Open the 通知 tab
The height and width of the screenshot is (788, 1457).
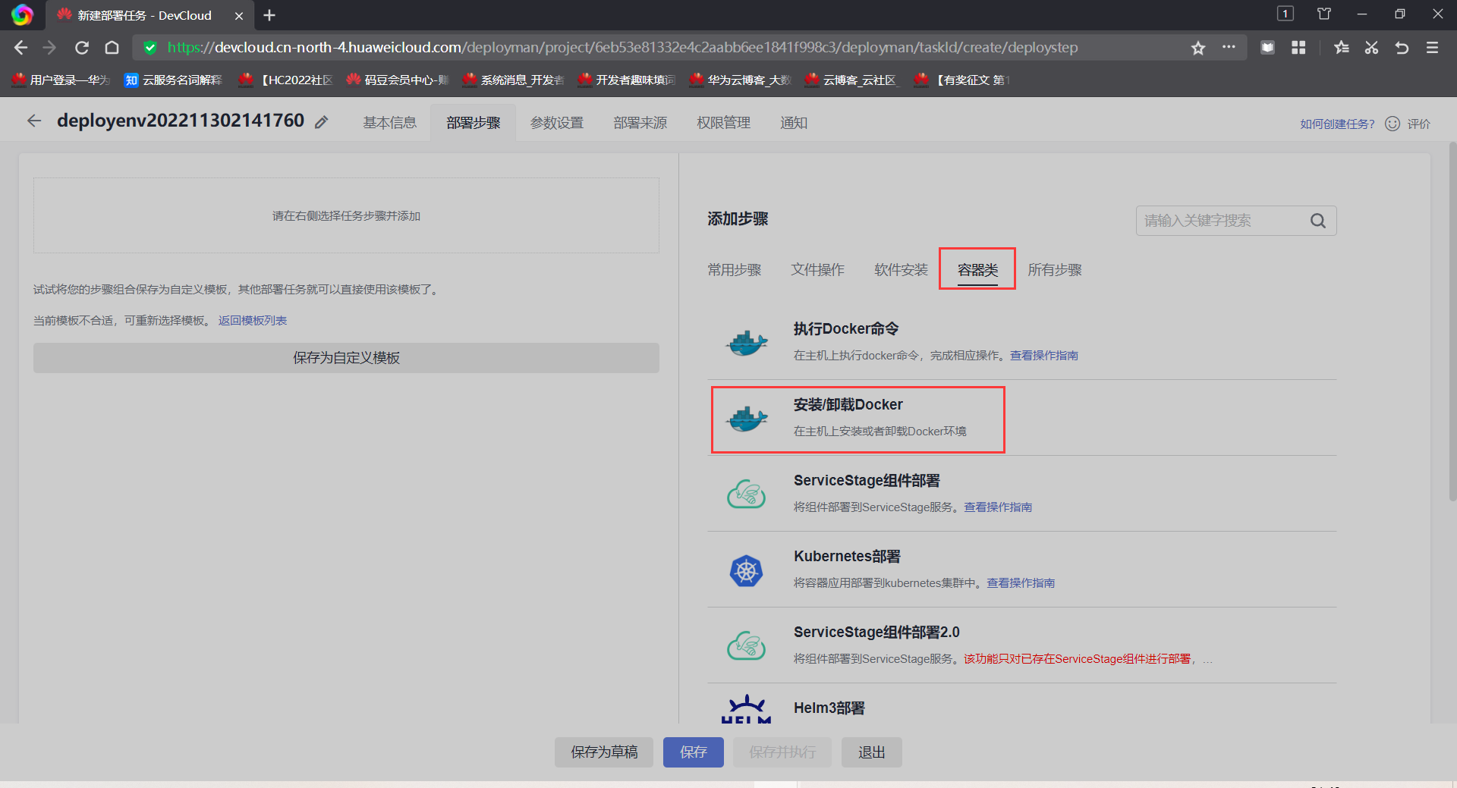794,123
